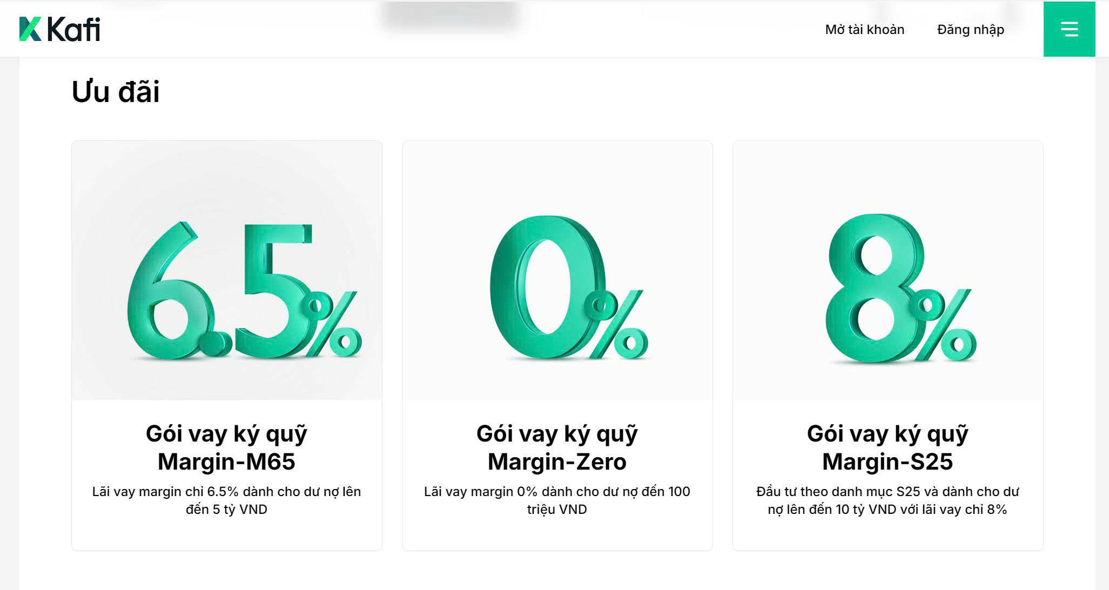Click the Ưu đãi section heading
Viewport: 1109px width, 590px height.
(x=116, y=92)
